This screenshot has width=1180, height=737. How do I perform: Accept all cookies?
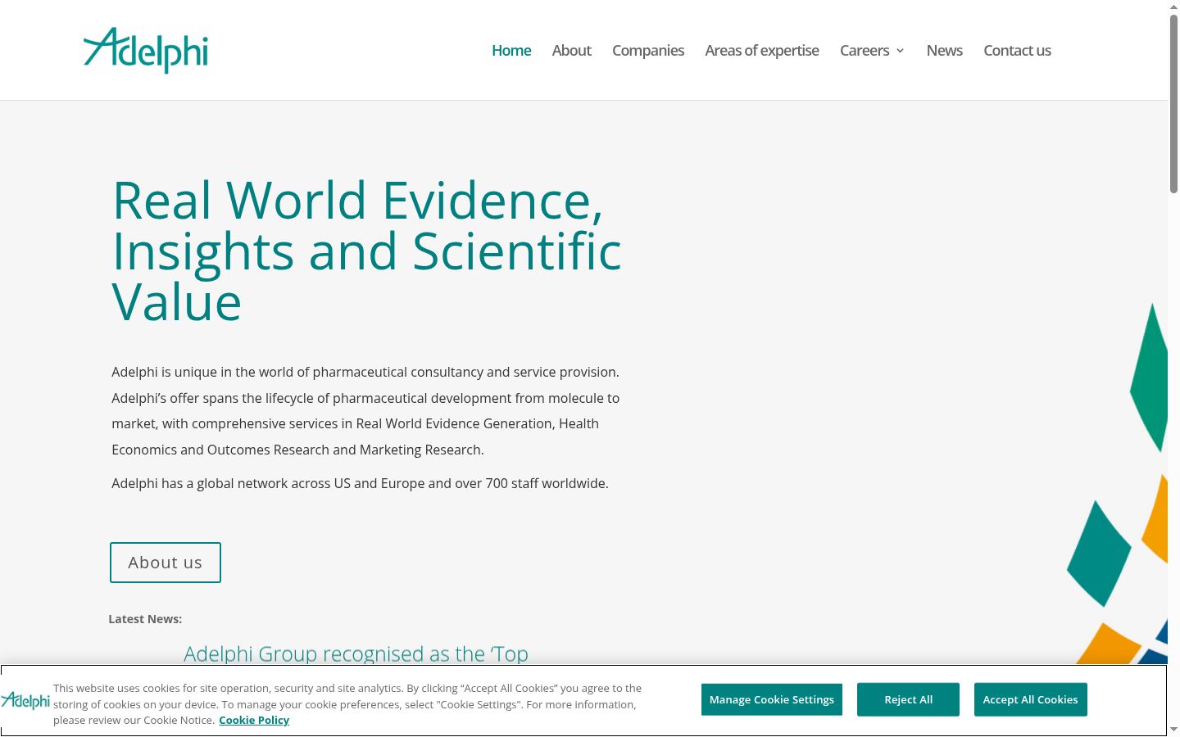pyautogui.click(x=1031, y=699)
